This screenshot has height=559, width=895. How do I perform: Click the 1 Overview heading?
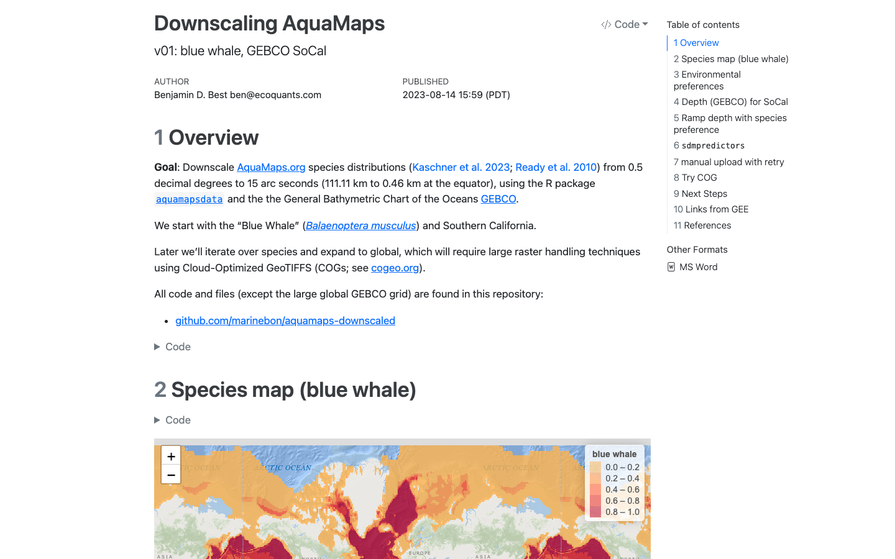tap(206, 138)
